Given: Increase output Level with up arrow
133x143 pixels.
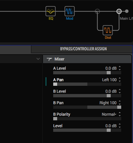Looking at the screenshot, I should (x=120, y=124).
